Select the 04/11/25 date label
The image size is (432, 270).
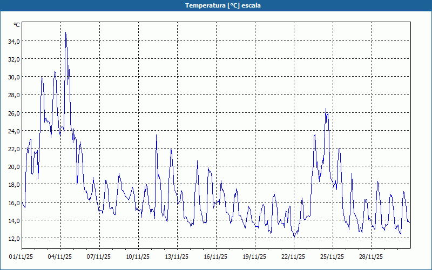pyautogui.click(x=60, y=257)
